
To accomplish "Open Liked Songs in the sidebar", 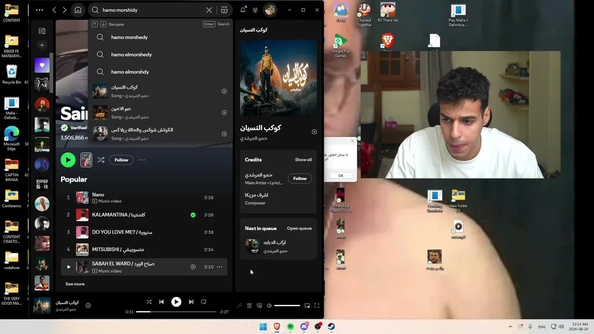I will 42,65.
